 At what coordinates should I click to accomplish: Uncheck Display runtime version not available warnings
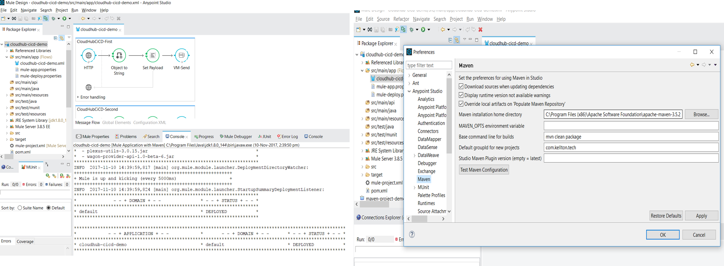tap(461, 95)
